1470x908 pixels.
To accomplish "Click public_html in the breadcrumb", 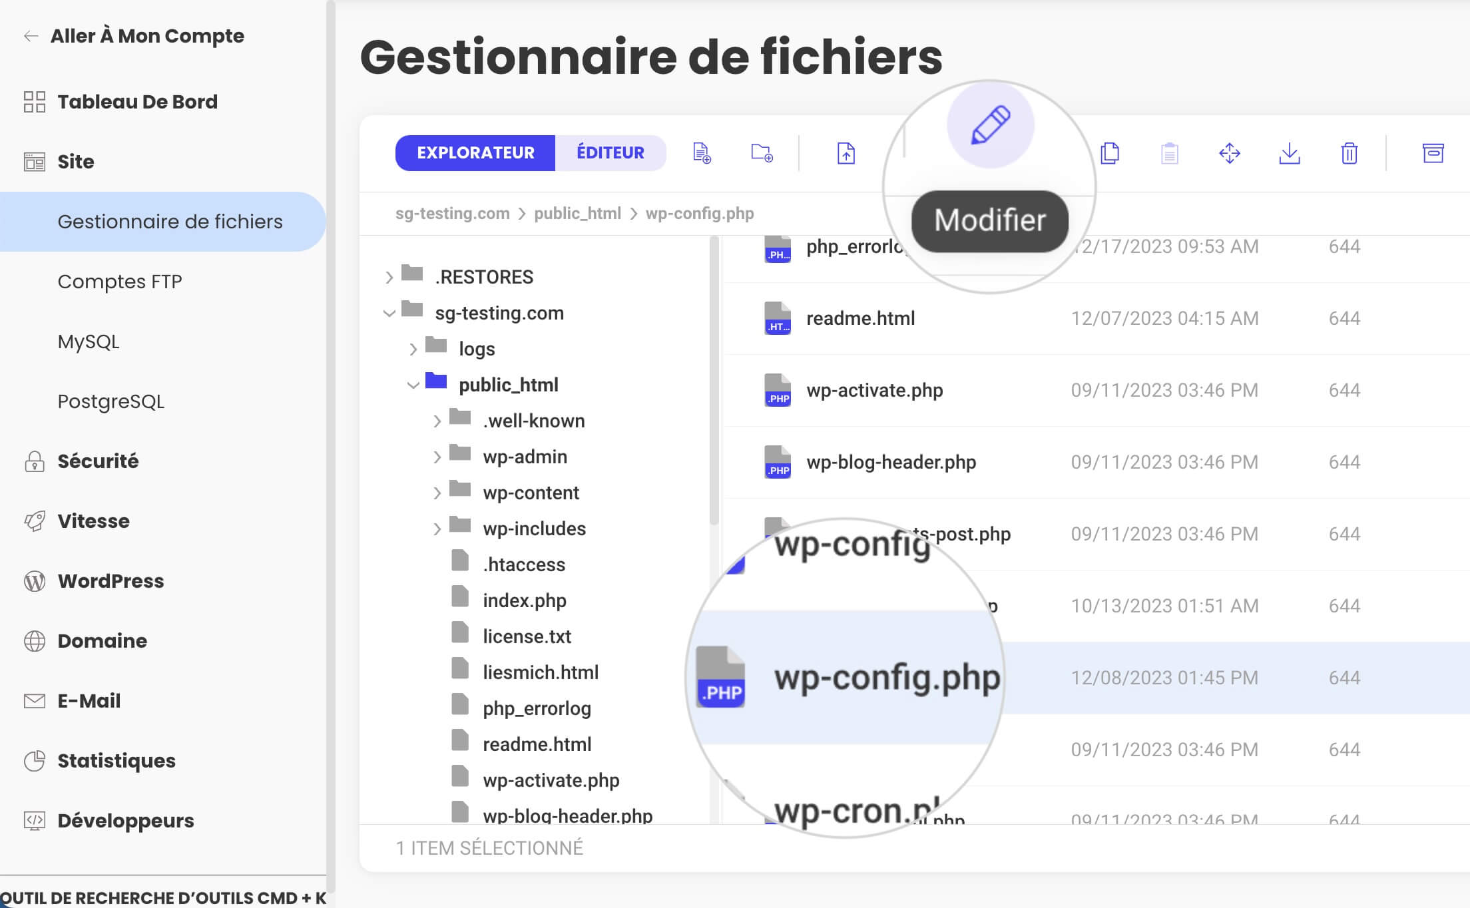I will pos(577,214).
